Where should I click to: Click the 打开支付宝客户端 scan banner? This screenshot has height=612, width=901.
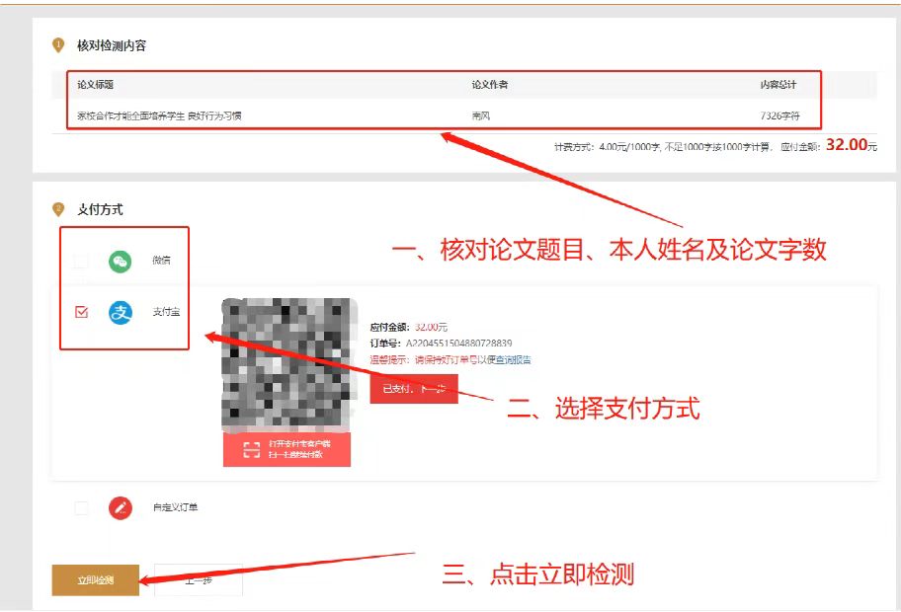[287, 449]
